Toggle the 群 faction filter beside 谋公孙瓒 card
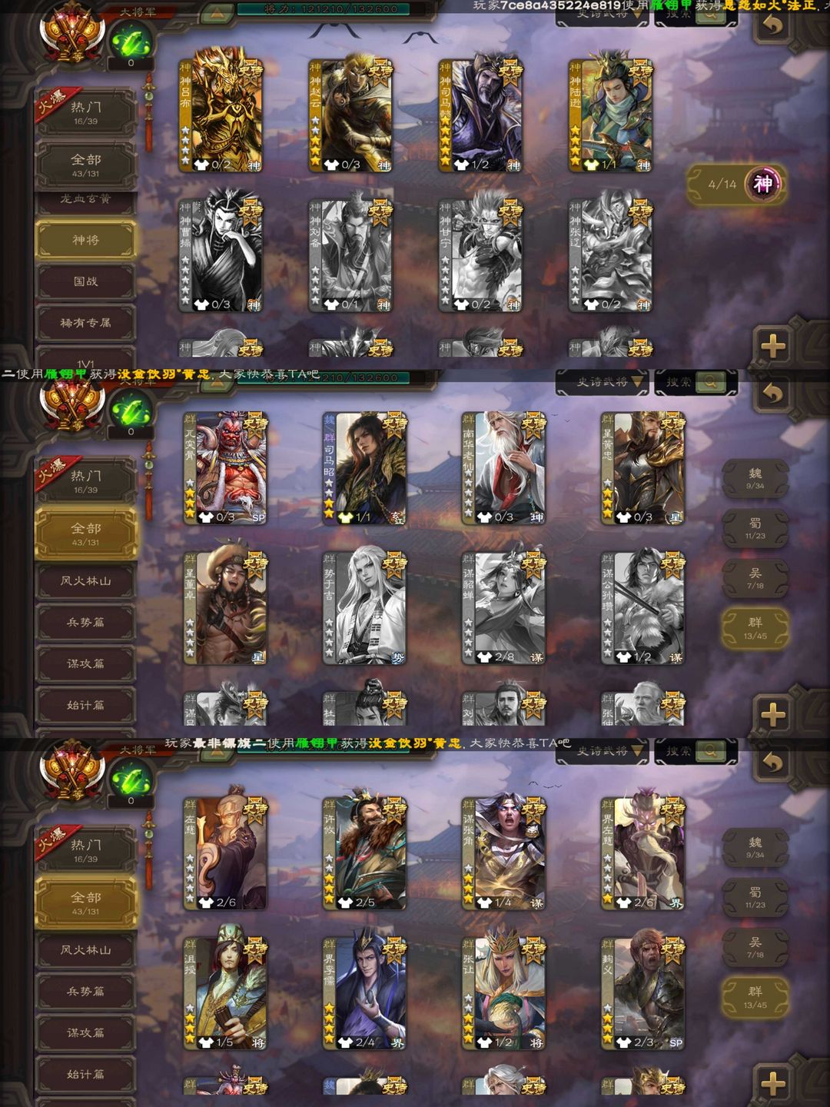 [755, 628]
